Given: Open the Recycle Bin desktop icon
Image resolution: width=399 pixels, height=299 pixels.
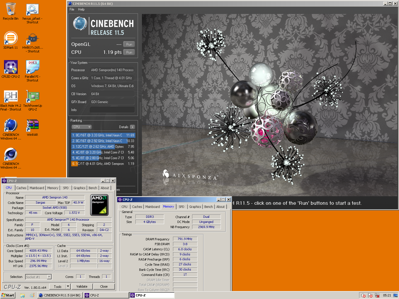Looking at the screenshot, I should pyautogui.click(x=11, y=11).
